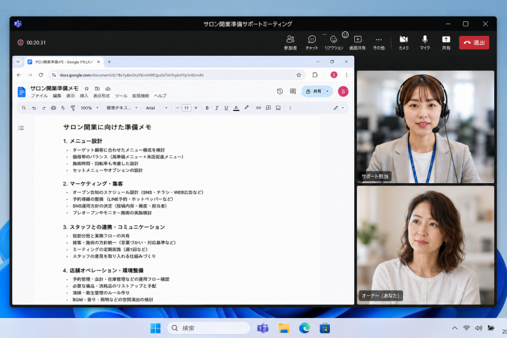Click the recording indicator next to timer
The width and height of the screenshot is (507, 338).
coord(21,42)
